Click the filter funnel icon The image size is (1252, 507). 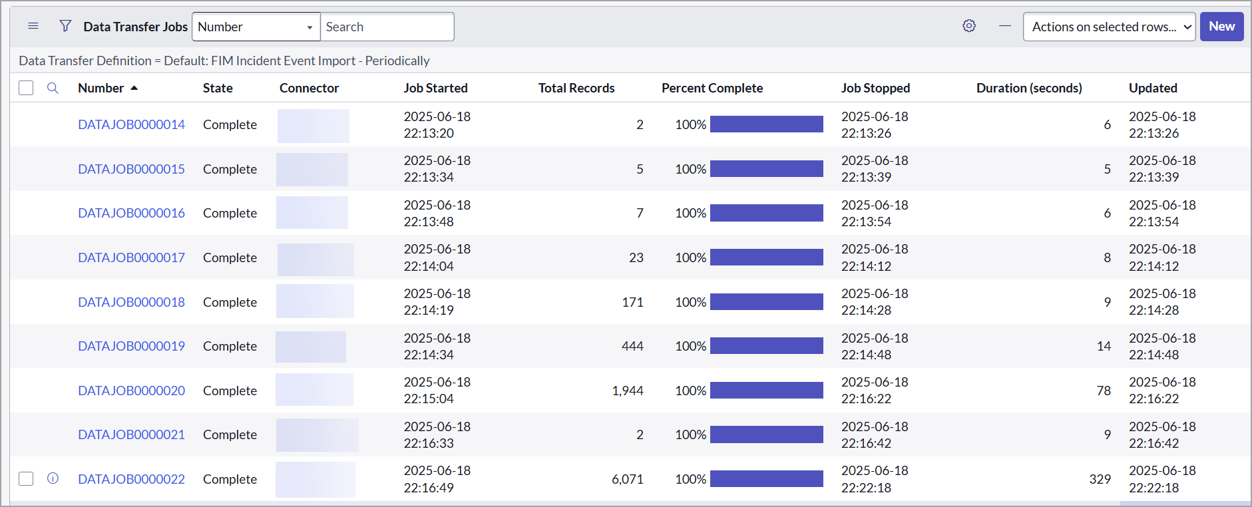point(65,27)
